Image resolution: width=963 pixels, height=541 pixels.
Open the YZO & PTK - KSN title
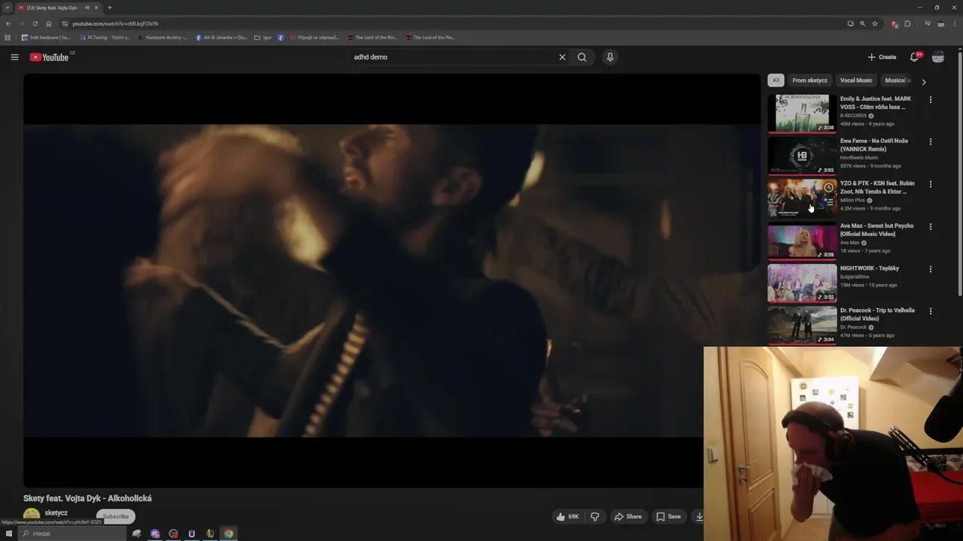pyautogui.click(x=877, y=187)
